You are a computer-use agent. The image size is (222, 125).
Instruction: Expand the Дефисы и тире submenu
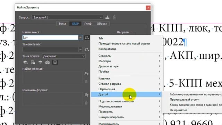pos(127,66)
